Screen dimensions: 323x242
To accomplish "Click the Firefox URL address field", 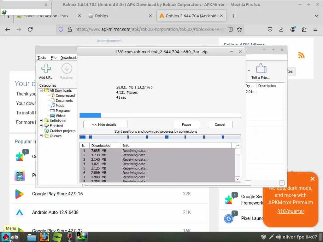I will [x=149, y=29].
